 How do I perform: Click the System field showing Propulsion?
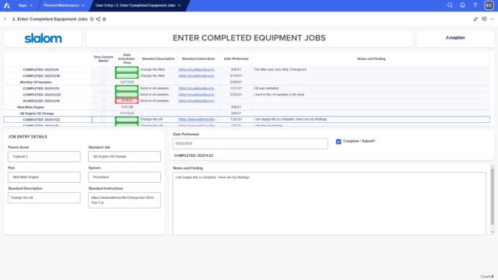[x=124, y=177]
